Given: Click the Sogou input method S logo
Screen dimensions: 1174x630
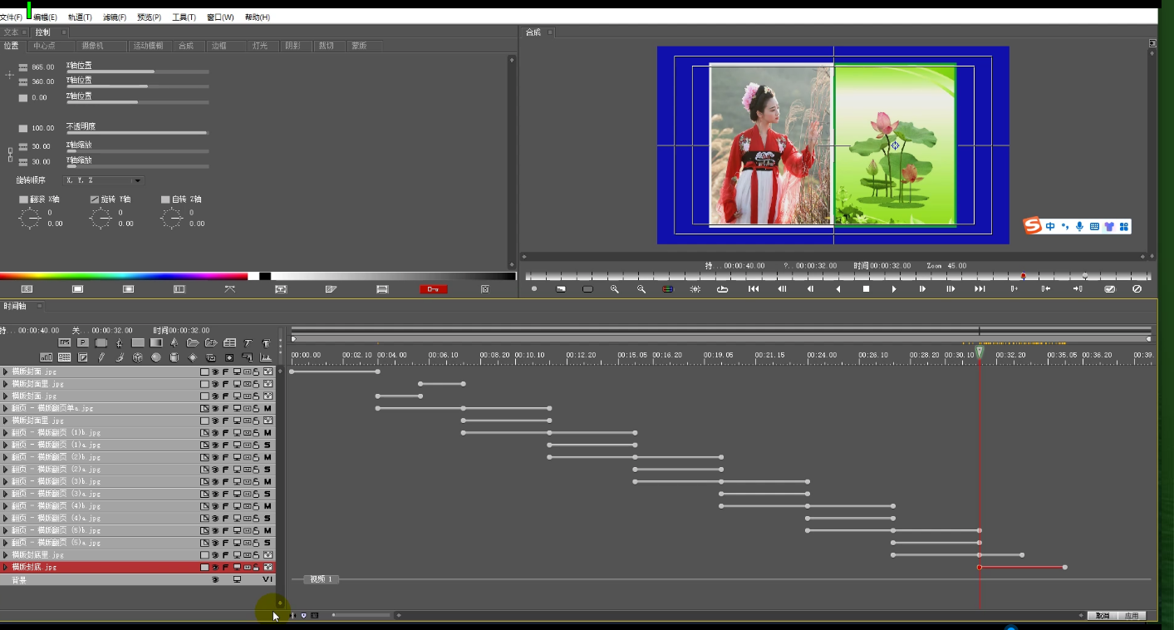Looking at the screenshot, I should 1032,226.
